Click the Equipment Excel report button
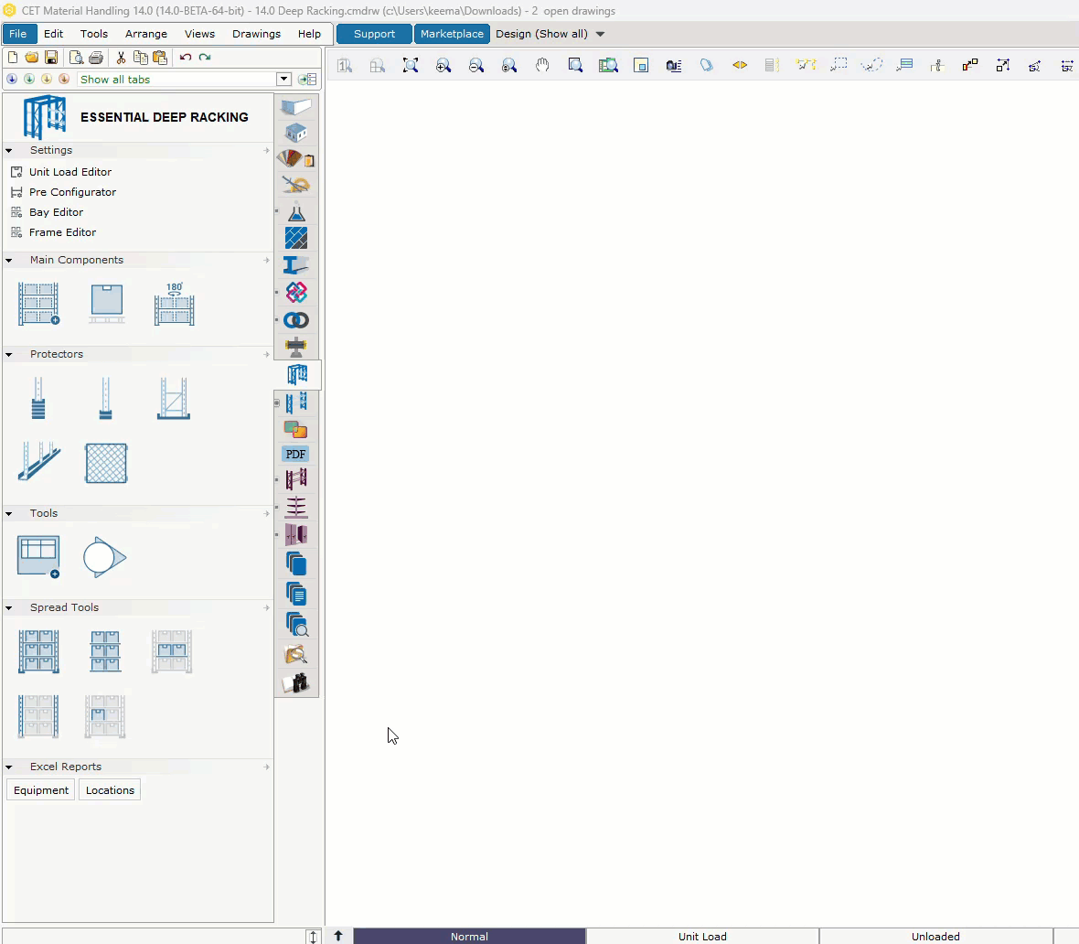 (x=41, y=790)
